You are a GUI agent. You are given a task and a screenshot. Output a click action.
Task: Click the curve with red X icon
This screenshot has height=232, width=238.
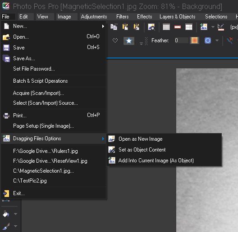230,40
